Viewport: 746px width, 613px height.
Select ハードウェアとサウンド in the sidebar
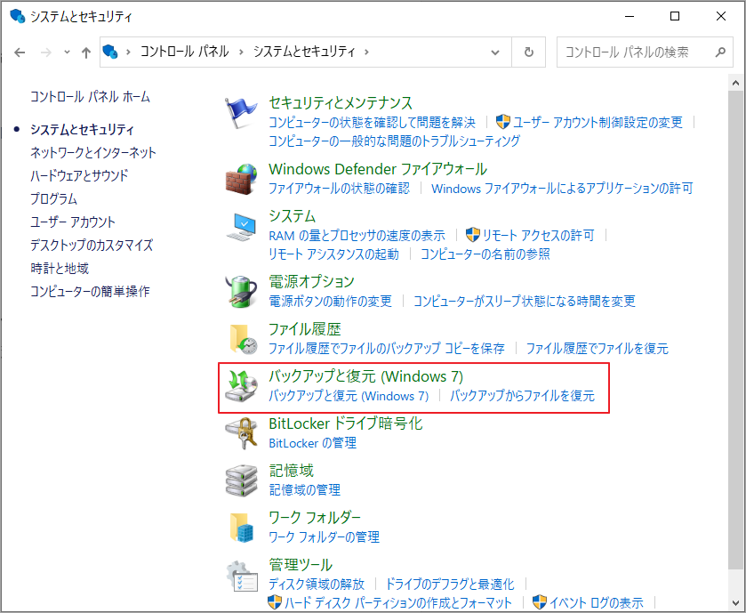click(79, 175)
